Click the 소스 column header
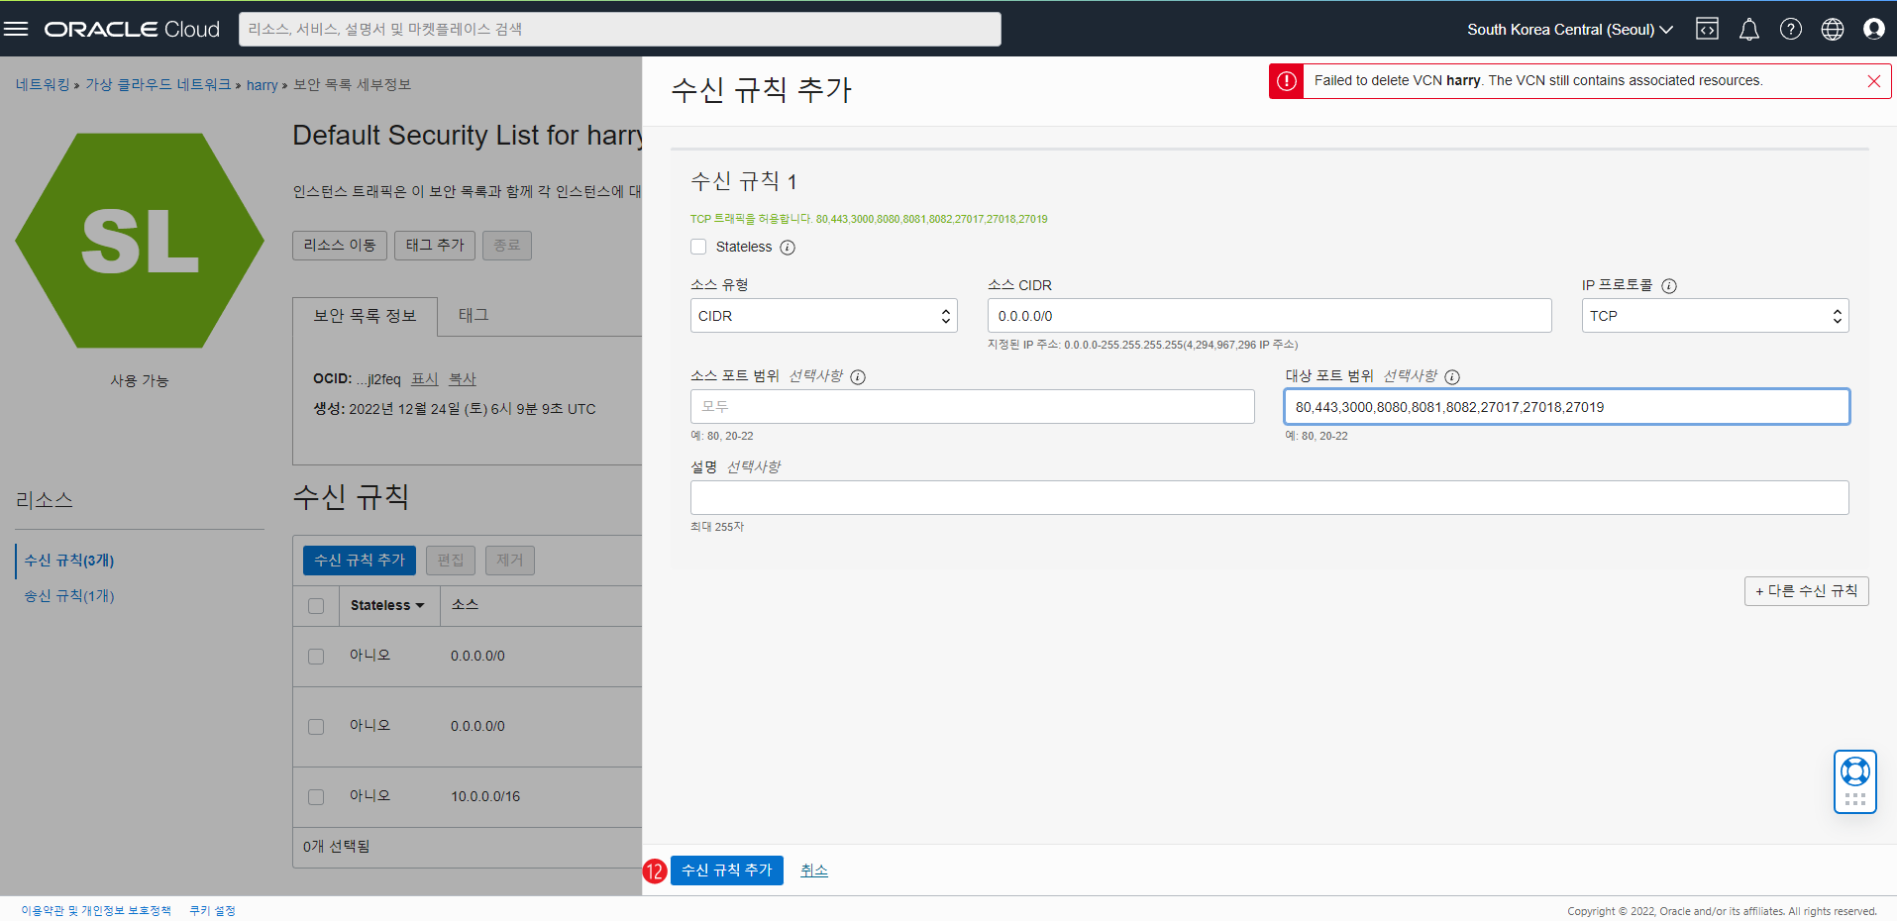 (465, 605)
